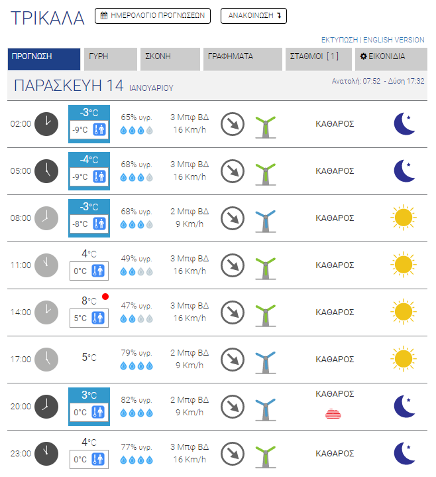Click the red warning dot at 14:00
Screen dimensions: 436x477
click(105, 297)
